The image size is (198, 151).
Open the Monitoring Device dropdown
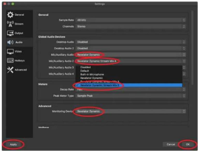tap(131, 111)
